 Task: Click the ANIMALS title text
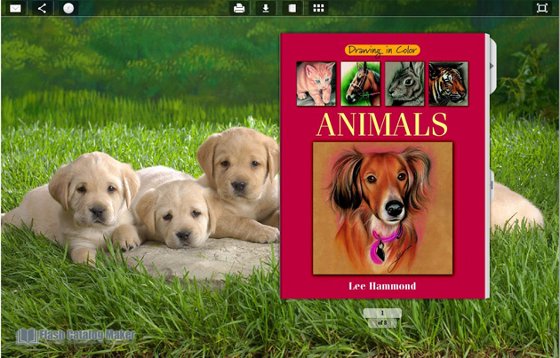point(381,123)
